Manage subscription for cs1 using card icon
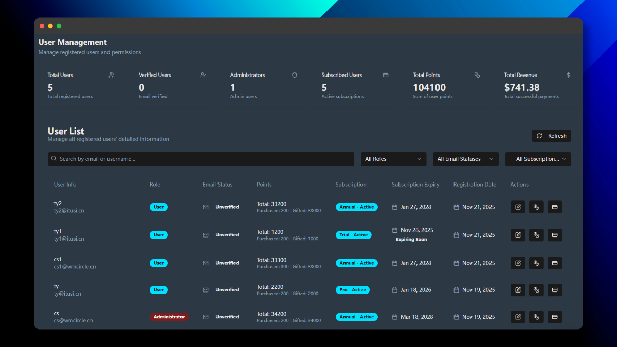617x347 pixels. [x=555, y=263]
